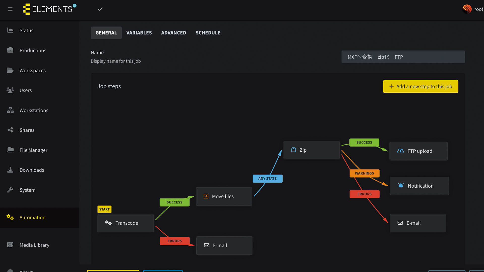This screenshot has height=272, width=484.
Task: Open Workstations from the sidebar icon
Action: click(10, 110)
